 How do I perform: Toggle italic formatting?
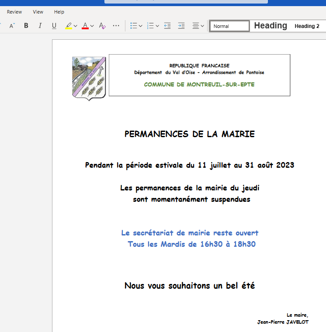(x=40, y=26)
